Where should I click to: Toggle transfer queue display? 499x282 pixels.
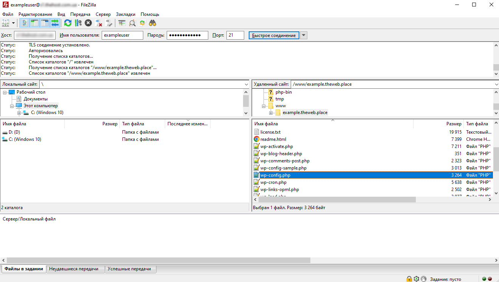point(55,23)
